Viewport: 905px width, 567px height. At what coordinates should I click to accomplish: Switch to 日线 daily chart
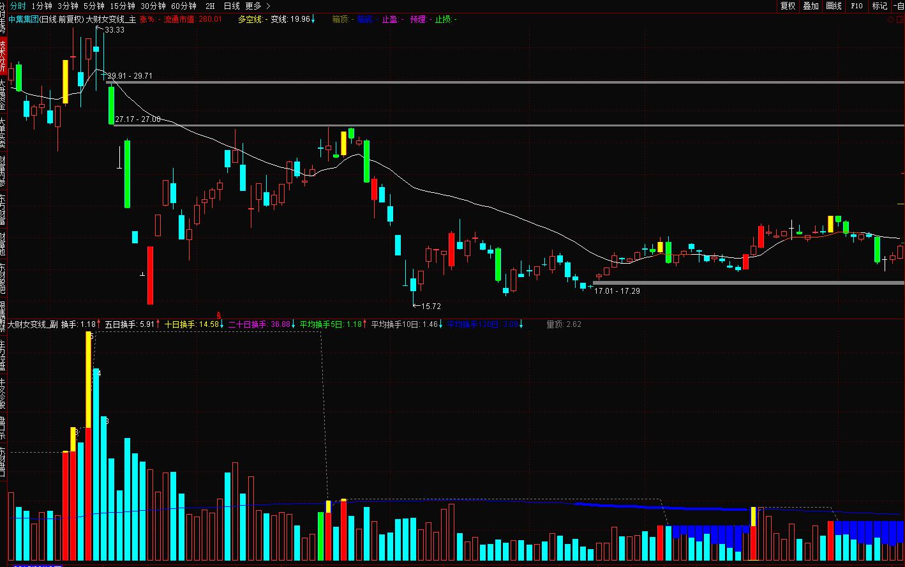(231, 6)
